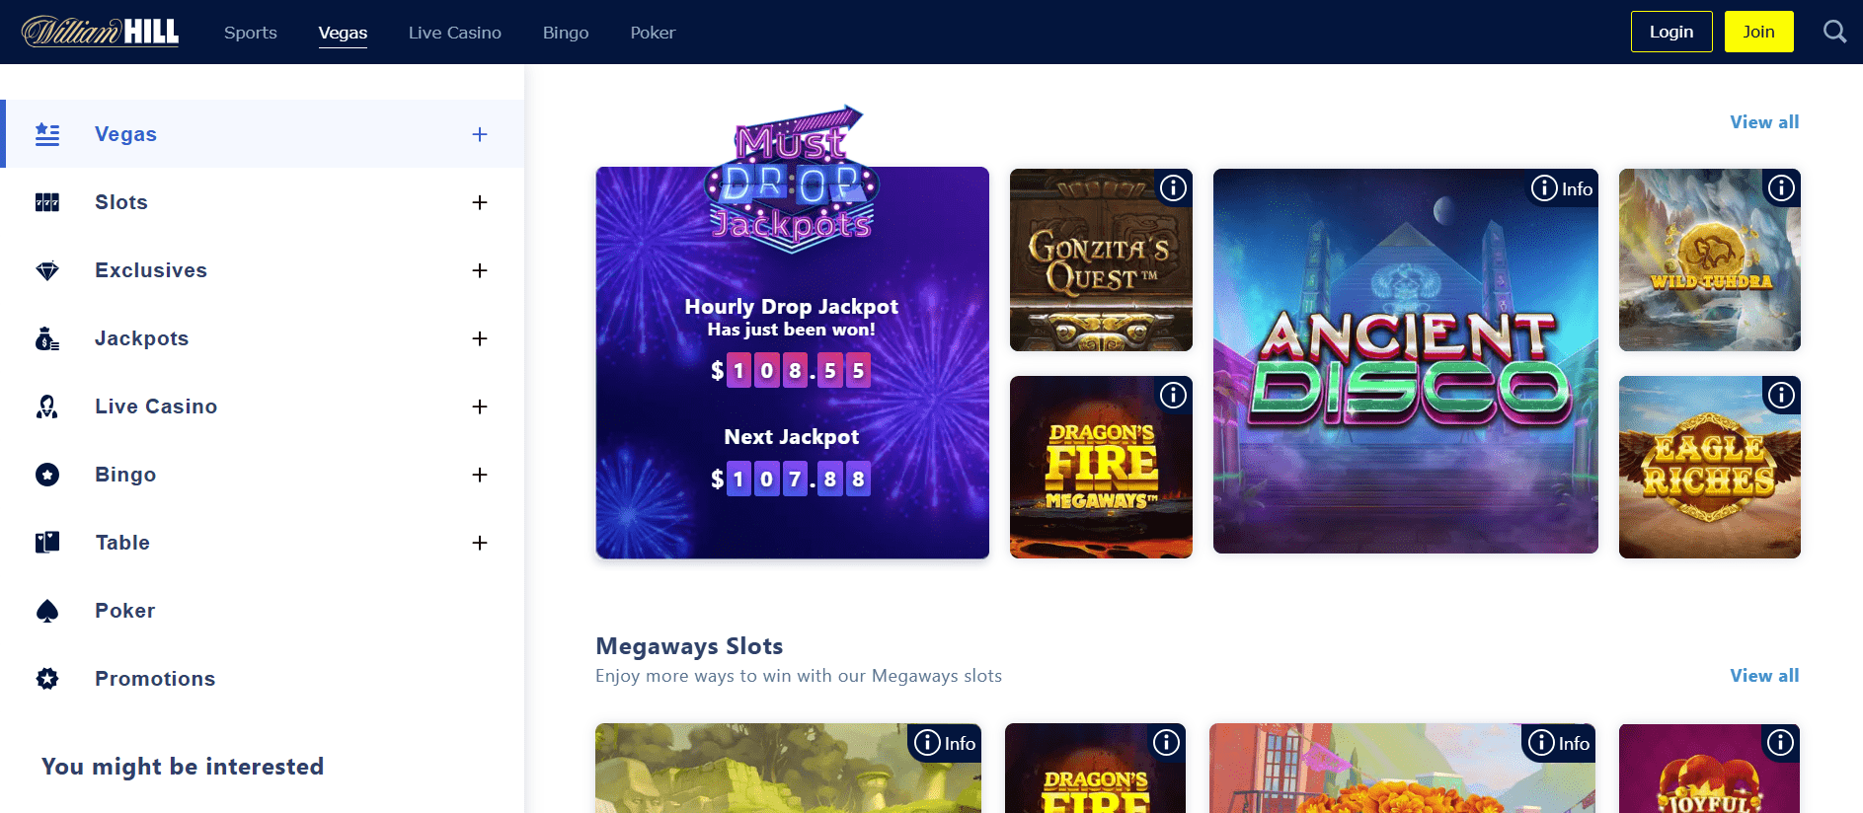Open Promotions in the sidebar

155,679
